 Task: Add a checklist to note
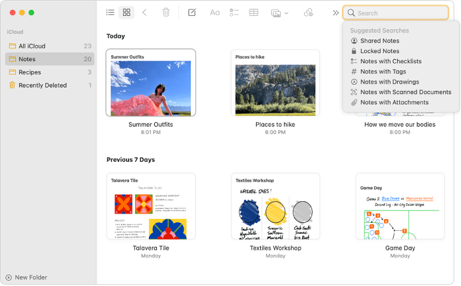(234, 12)
